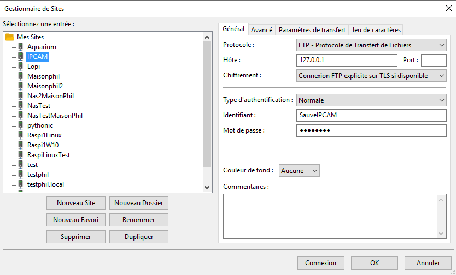Open the Type d'authentification dropdown
The image size is (456, 275).
tap(371, 100)
